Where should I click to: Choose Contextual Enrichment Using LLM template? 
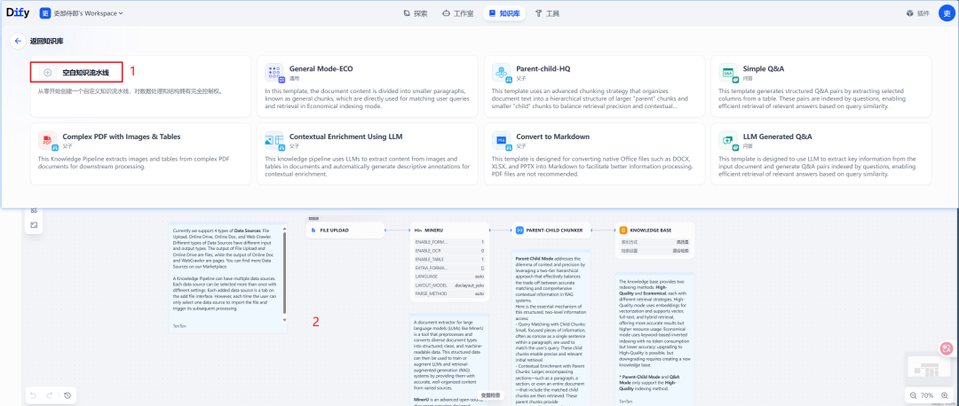pos(274,141)
